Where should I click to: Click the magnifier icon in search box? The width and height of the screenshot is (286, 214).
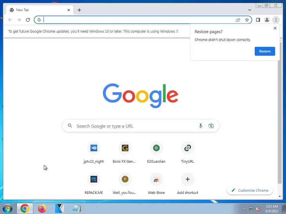(70, 126)
